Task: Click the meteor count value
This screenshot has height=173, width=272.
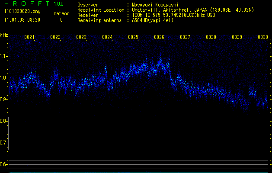Action: tap(61, 20)
